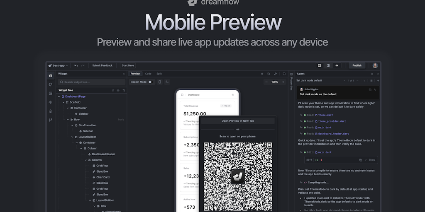
Task: Collapse the Scaffold tree node chevron
Action: click(64, 103)
